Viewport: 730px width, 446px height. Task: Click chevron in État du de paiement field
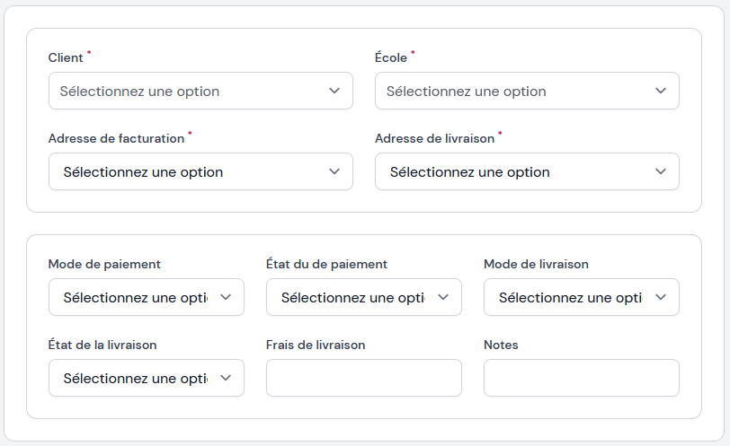pyautogui.click(x=443, y=298)
